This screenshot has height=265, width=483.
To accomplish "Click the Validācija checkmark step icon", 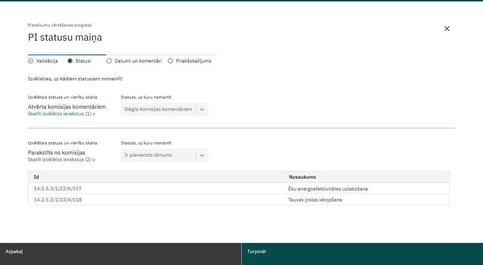I will [31, 61].
